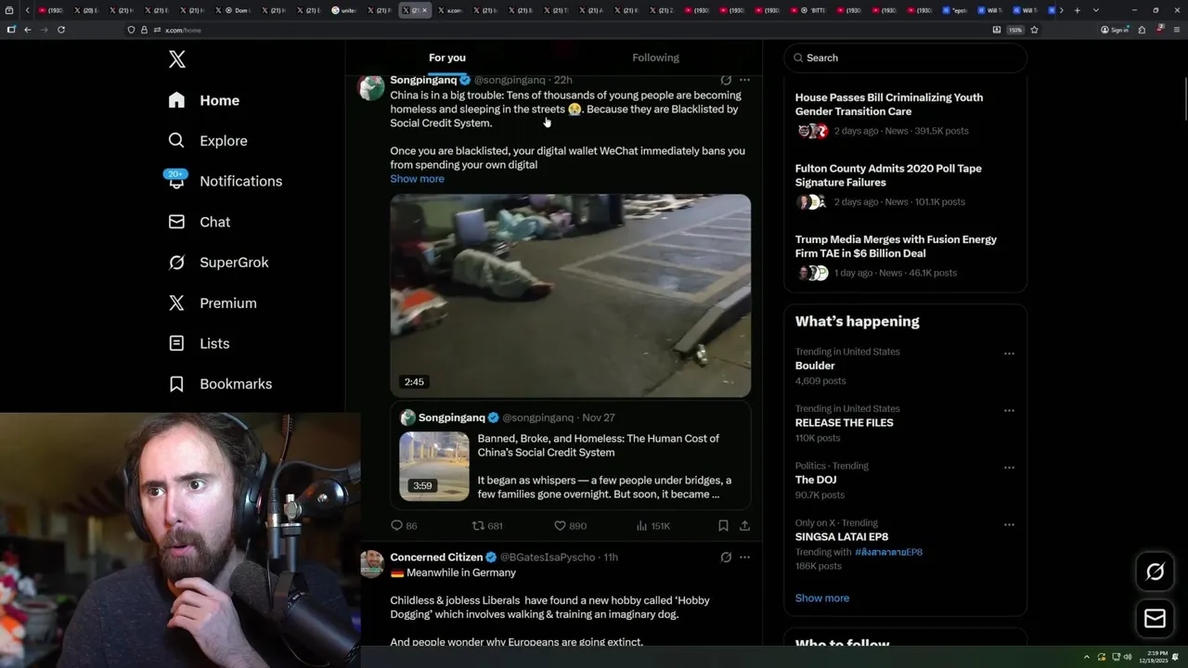
Task: View analytics 151K on Songpinganq post
Action: tap(653, 526)
